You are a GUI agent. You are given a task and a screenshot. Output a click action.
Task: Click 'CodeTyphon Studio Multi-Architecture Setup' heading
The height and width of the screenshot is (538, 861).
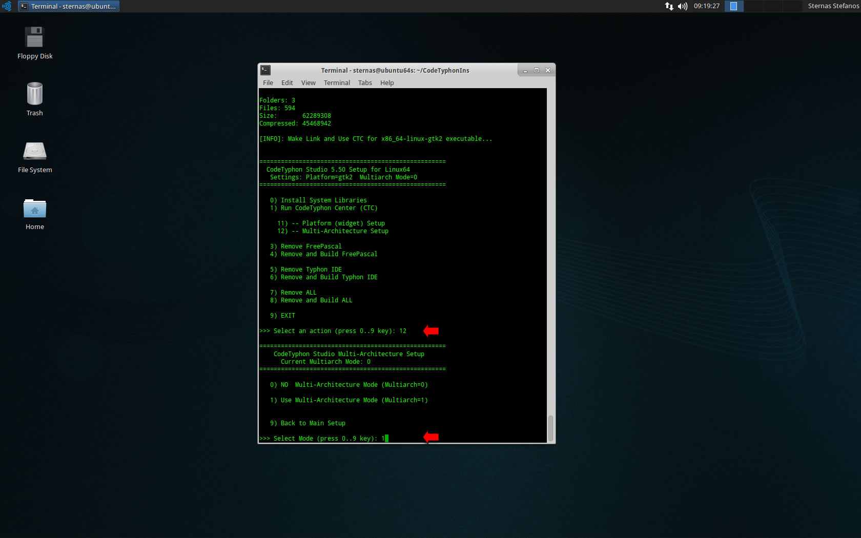tap(348, 354)
